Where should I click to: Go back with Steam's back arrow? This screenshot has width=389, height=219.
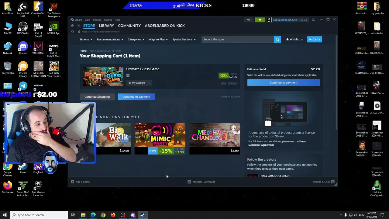click(x=72, y=26)
